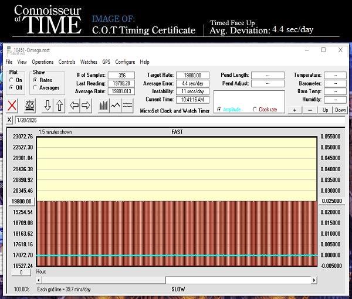Click the wavy lines graph icon
Viewport: 352px width, 299px height.
(127, 106)
